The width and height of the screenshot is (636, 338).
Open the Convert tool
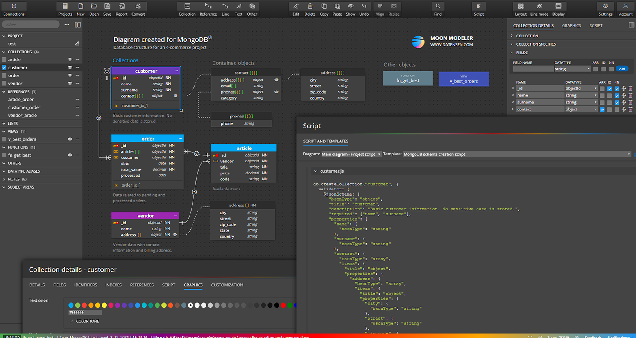(x=138, y=9)
